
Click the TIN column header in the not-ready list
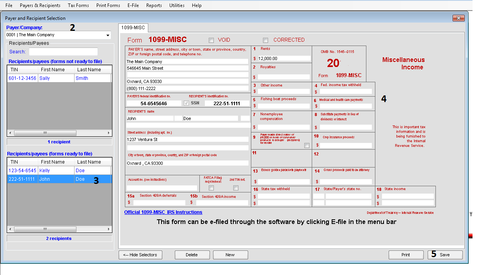click(x=23, y=70)
